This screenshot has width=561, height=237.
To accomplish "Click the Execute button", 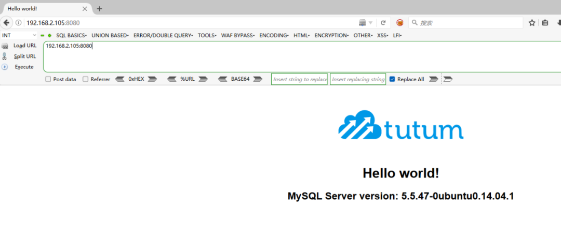I will (x=24, y=67).
